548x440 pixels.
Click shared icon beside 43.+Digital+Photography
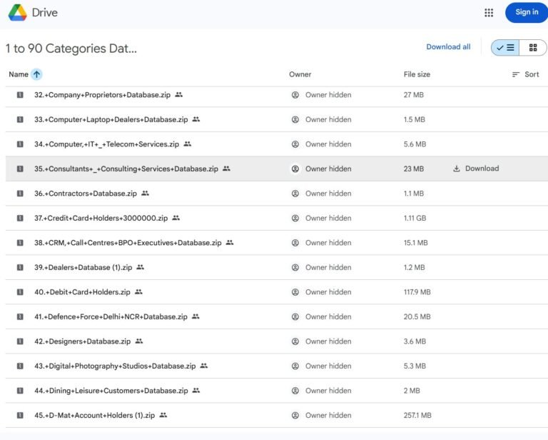click(x=204, y=366)
